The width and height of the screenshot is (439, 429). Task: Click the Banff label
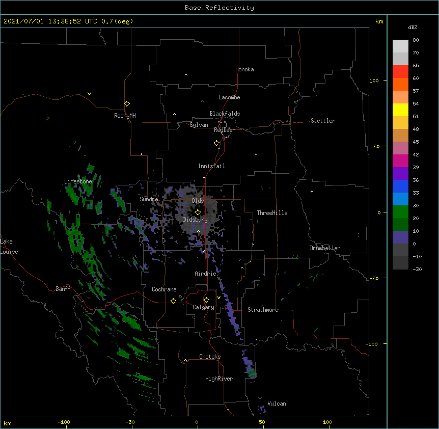point(63,289)
